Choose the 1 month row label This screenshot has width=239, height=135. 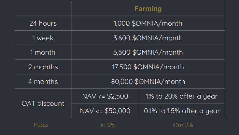click(x=43, y=52)
